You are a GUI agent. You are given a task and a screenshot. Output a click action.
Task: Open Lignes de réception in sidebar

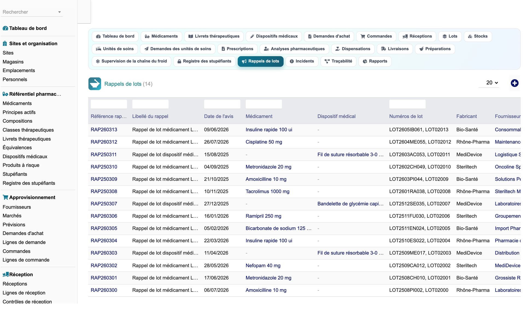pos(24,293)
